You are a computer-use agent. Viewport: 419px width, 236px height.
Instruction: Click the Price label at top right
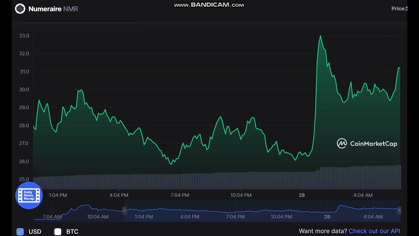[x=399, y=9]
